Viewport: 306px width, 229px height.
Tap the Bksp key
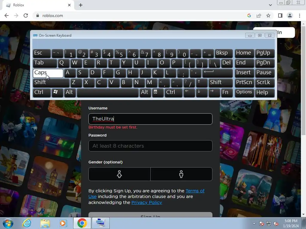(x=224, y=54)
